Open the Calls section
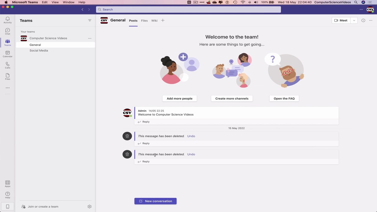Image resolution: width=377 pixels, height=212 pixels. [8, 65]
